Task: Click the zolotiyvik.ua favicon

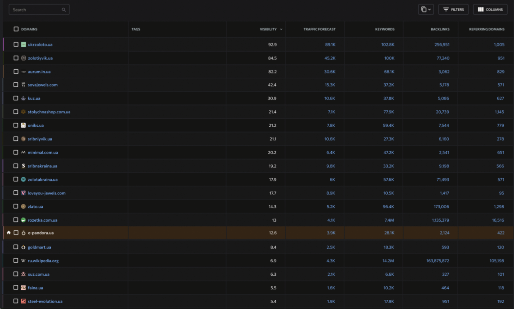Action: pos(24,58)
